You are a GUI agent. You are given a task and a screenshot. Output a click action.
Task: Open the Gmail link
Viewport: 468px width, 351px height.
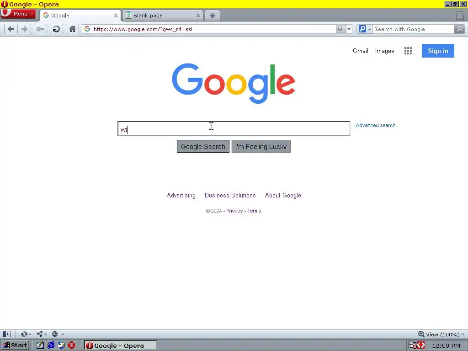[x=360, y=51]
